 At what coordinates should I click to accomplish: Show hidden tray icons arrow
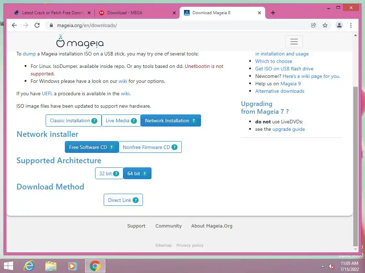323,267
